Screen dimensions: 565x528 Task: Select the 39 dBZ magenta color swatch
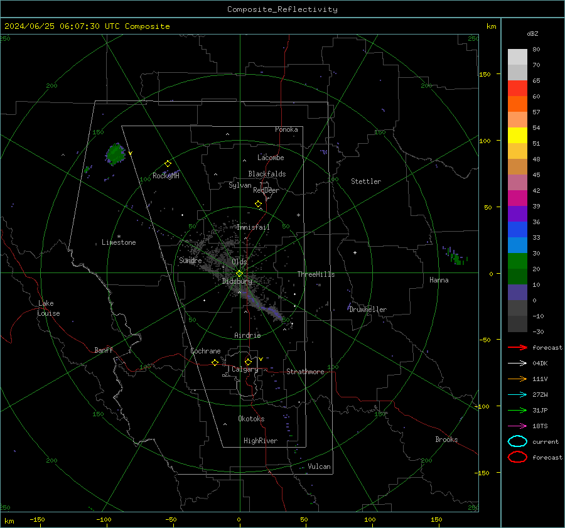[x=517, y=198]
